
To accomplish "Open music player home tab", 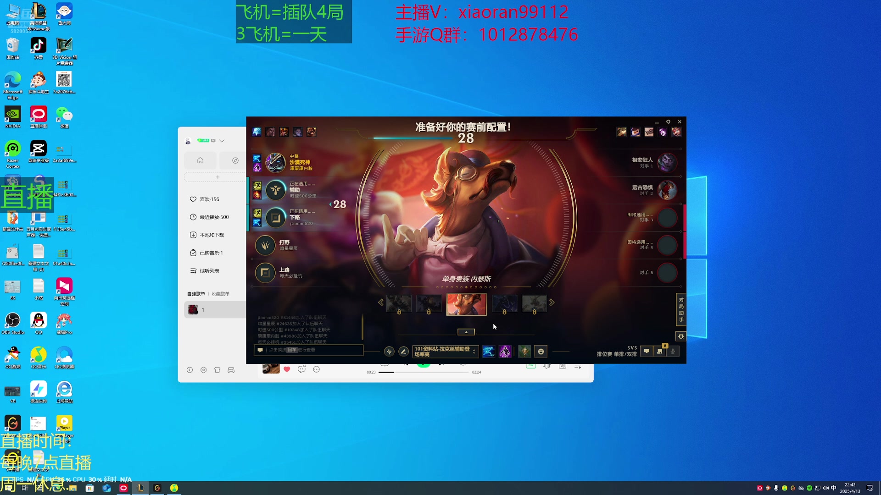I will [200, 160].
